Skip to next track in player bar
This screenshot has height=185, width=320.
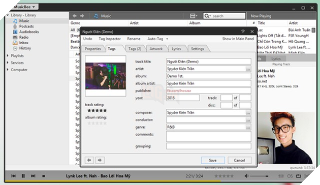(33, 176)
